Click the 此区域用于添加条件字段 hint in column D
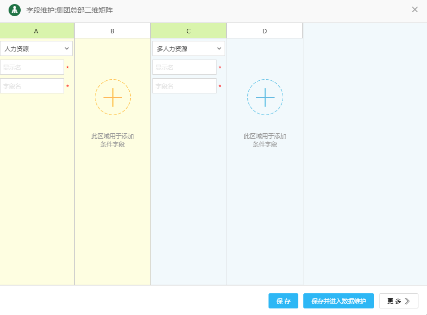 265,140
